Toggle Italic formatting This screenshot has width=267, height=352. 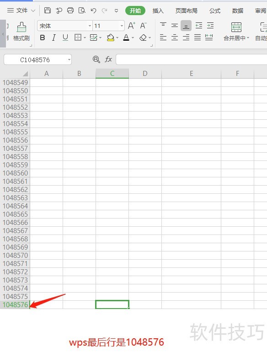pos(53,37)
